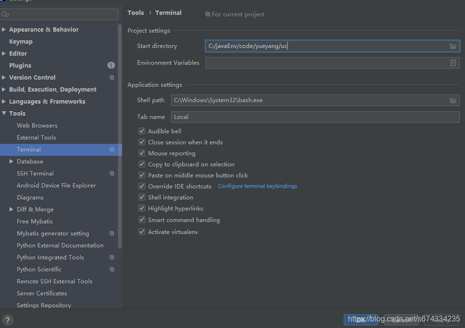Disable the Audible bell checkbox
Screen dimensions: 465x328
pyautogui.click(x=142, y=131)
